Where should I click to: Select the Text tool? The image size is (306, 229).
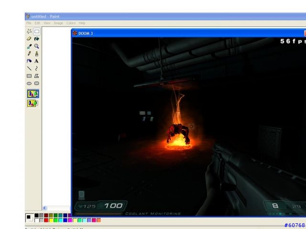[37, 61]
